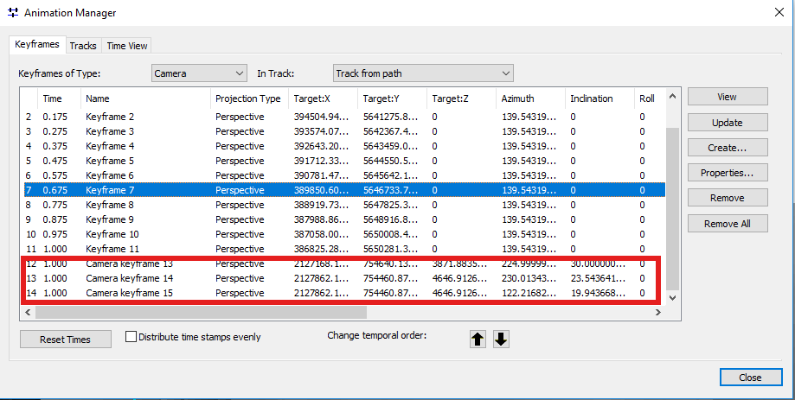Click the Projection Type column header
The image size is (795, 400).
click(x=249, y=98)
